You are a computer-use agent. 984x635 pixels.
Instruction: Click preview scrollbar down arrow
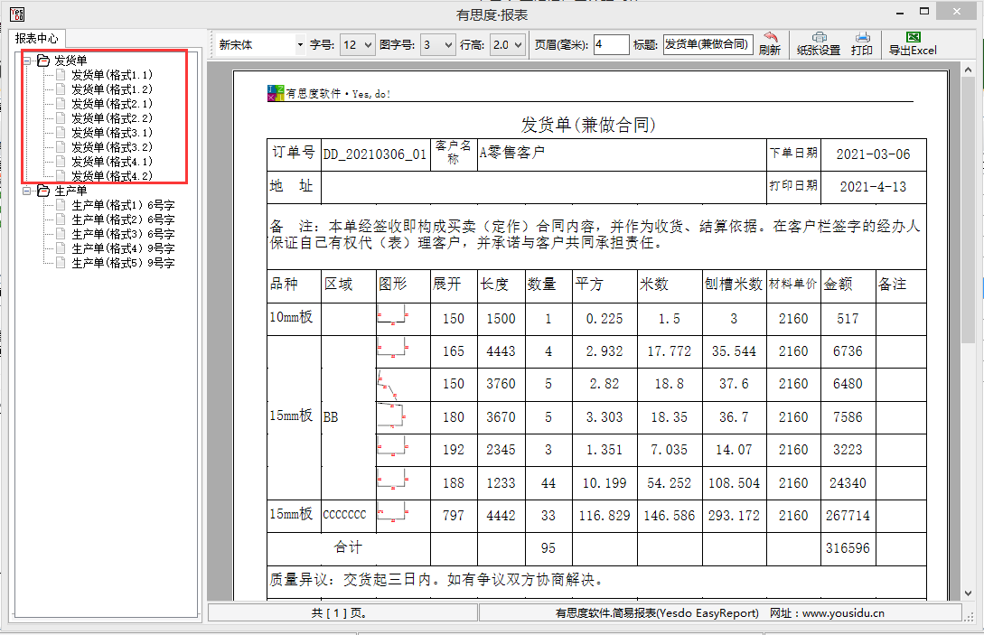969,593
